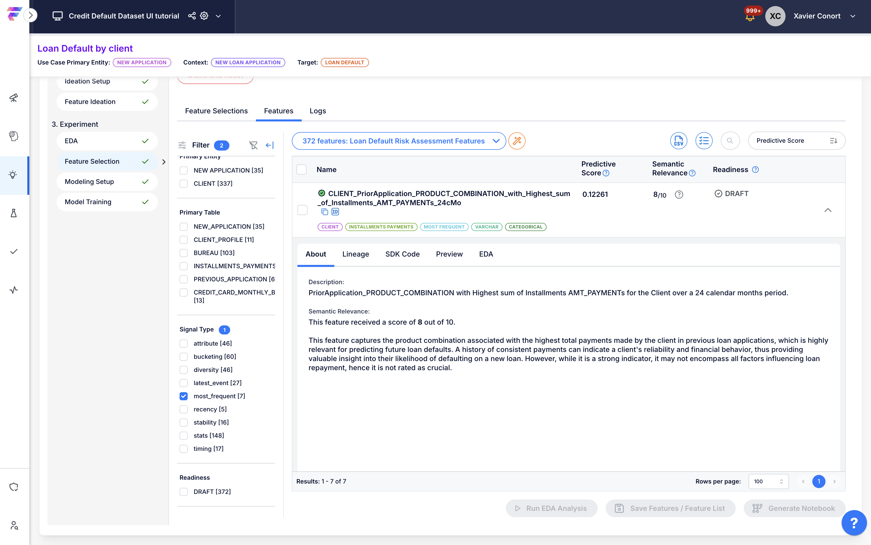Click the orange magic wand icon
The width and height of the screenshot is (871, 545).
click(517, 141)
